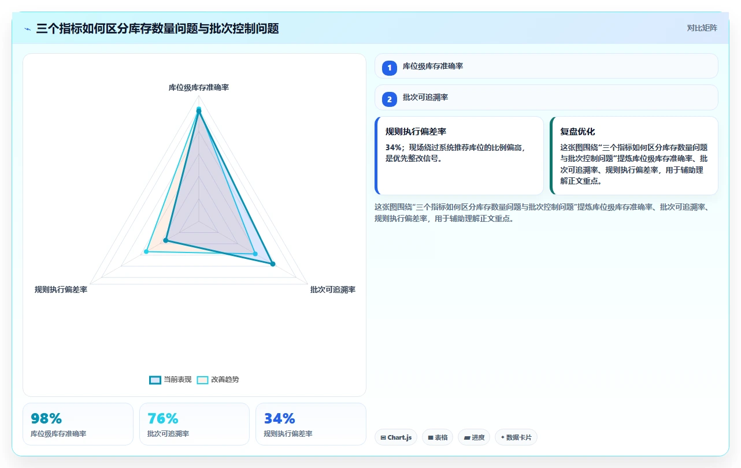This screenshot has width=741, height=468.
Task: Click the 改善趋势 legend color box
Action: click(202, 380)
